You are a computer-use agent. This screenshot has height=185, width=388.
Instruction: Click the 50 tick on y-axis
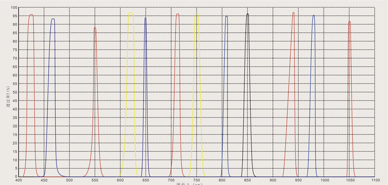tap(15, 92)
